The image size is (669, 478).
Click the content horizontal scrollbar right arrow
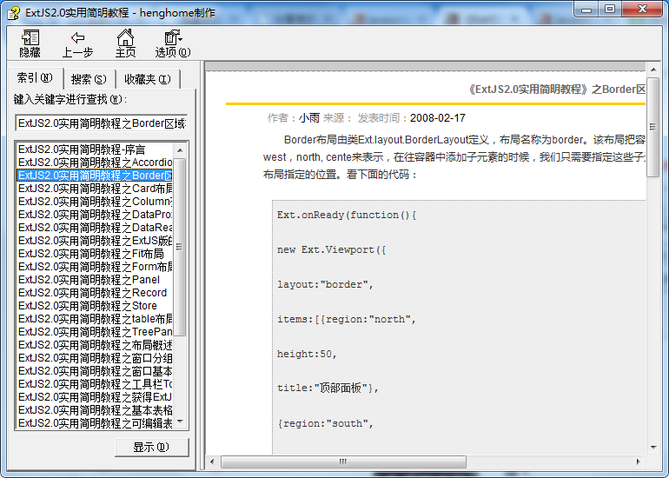pos(639,461)
